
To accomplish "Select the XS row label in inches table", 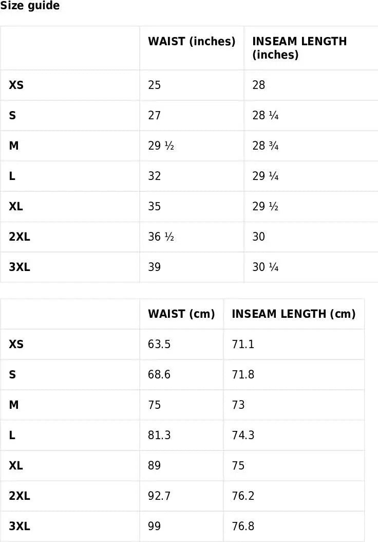I will pos(16,85).
